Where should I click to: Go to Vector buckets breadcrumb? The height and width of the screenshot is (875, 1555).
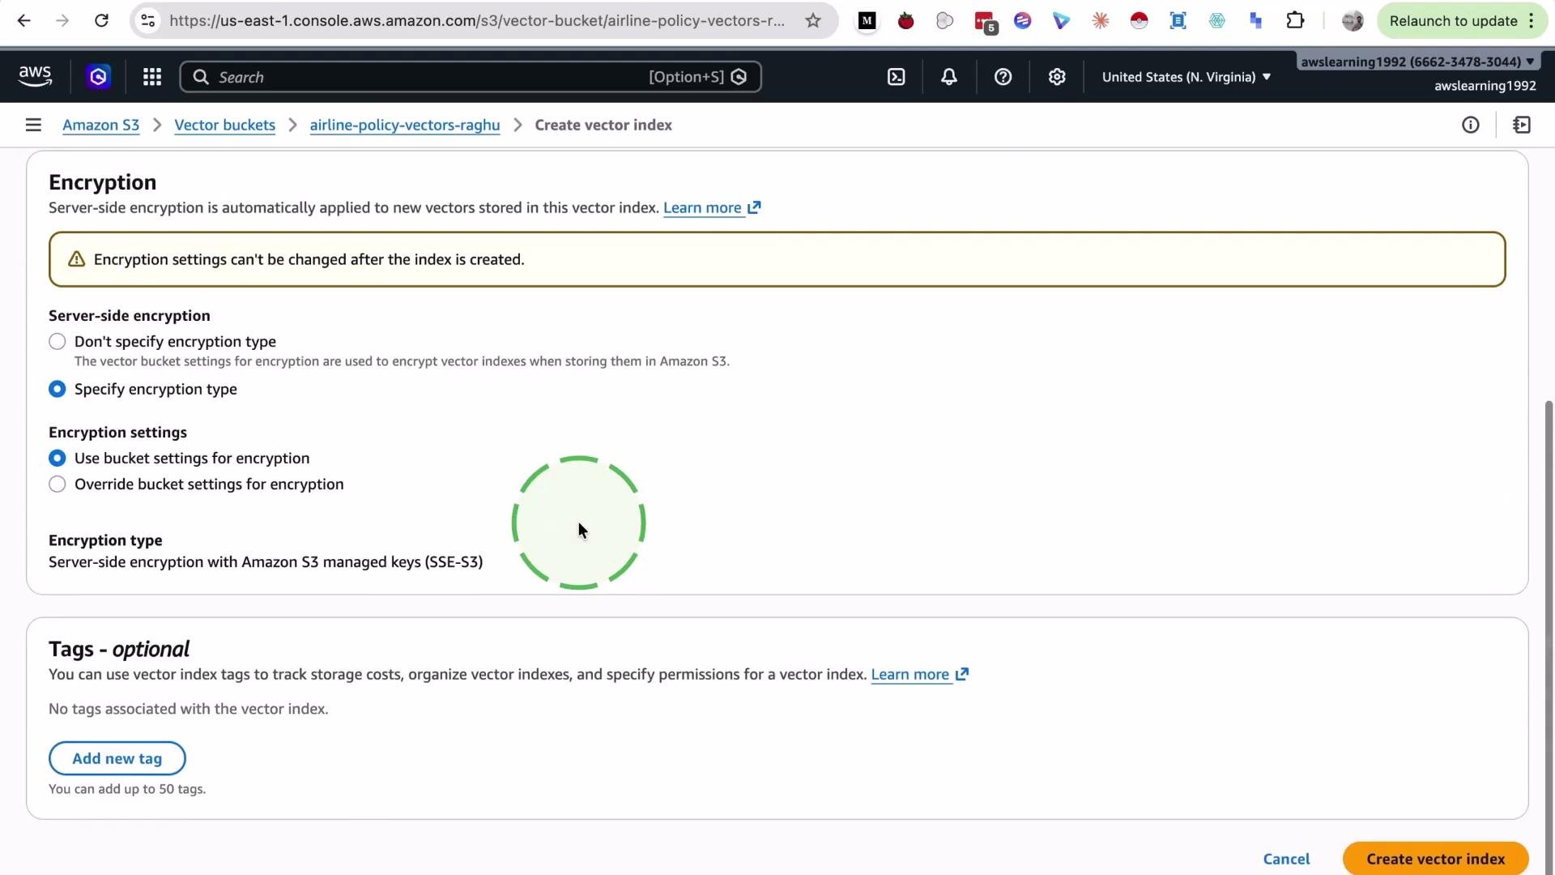(225, 125)
